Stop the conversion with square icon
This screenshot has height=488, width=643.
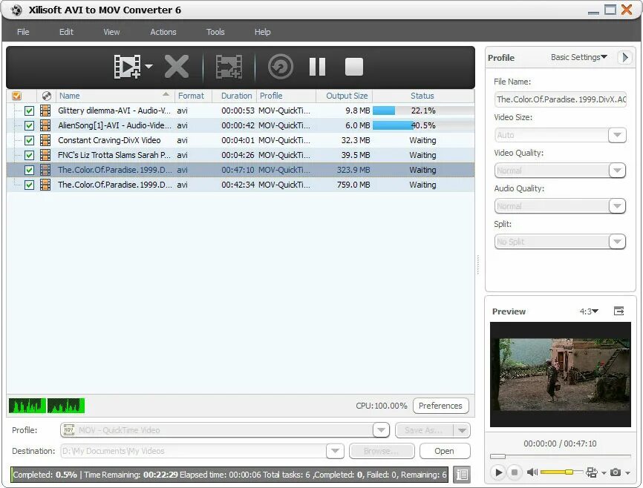coord(354,67)
